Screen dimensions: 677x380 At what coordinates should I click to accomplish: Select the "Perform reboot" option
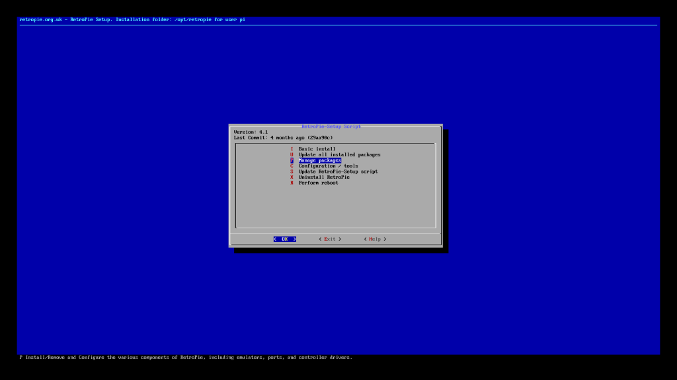pos(318,182)
